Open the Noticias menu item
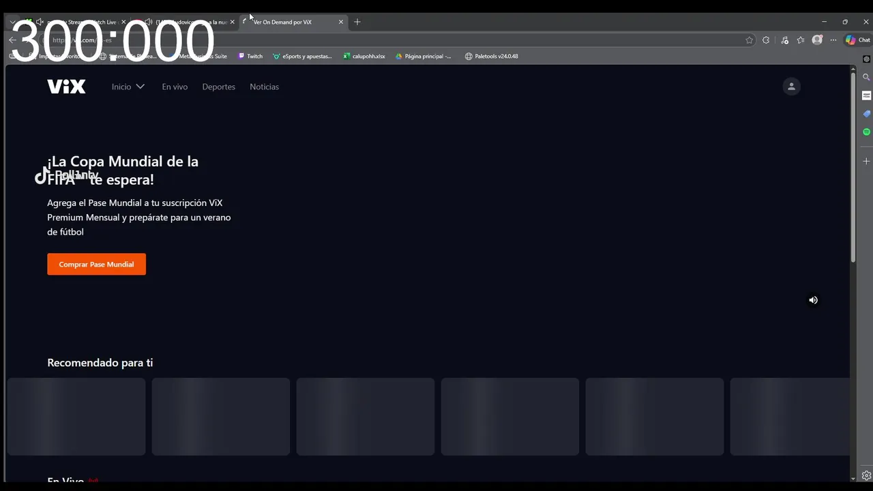 (264, 87)
